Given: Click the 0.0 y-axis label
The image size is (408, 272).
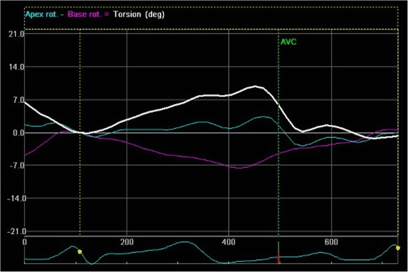Looking at the screenshot, I should tap(18, 133).
